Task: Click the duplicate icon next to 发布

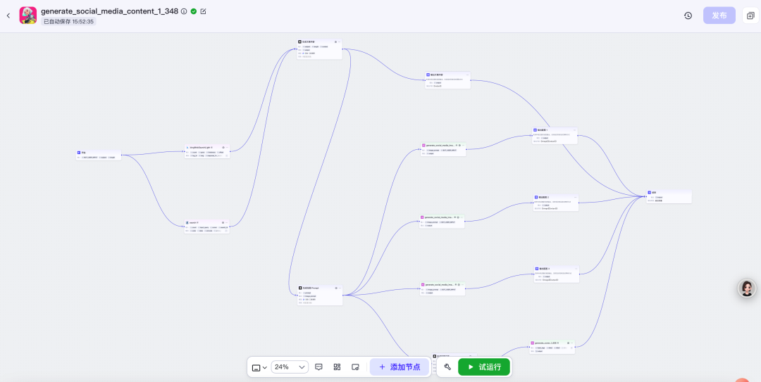Action: point(750,15)
